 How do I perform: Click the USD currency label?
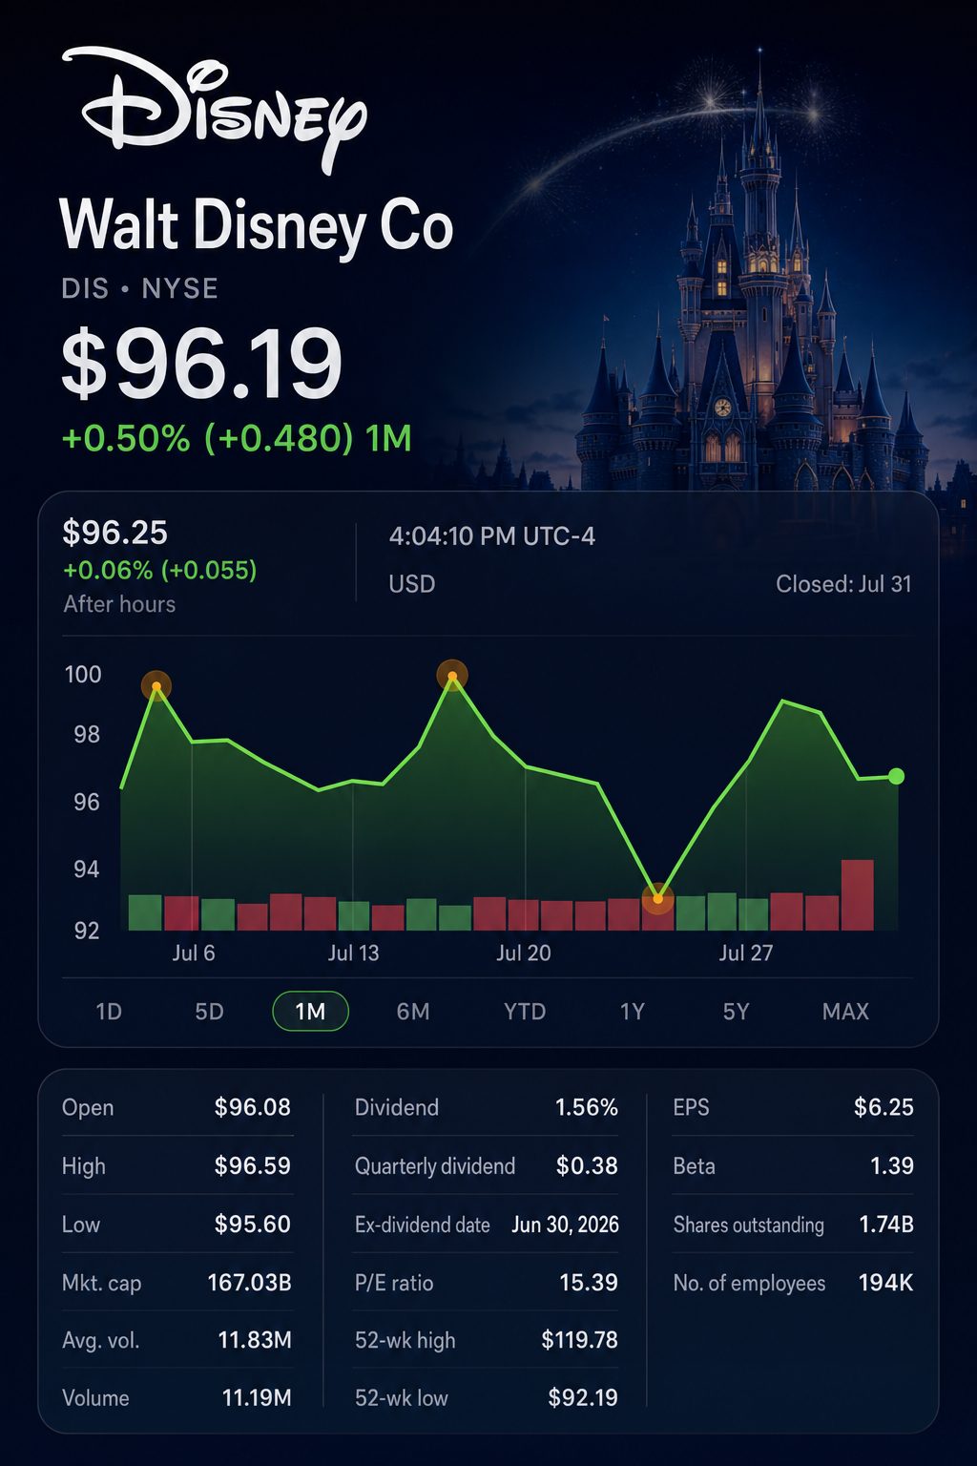(x=412, y=584)
